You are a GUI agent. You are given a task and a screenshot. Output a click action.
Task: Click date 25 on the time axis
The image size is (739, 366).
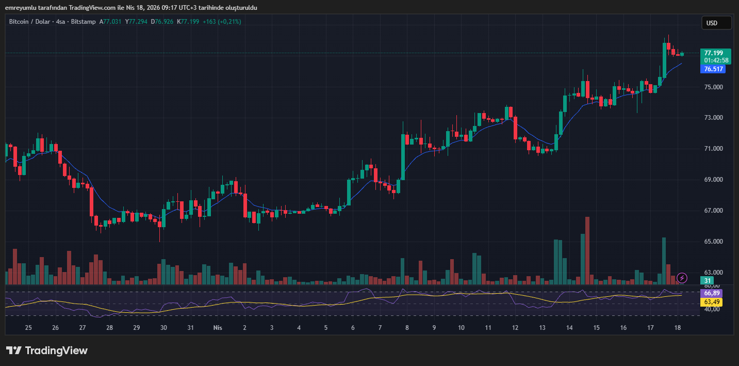pyautogui.click(x=28, y=328)
